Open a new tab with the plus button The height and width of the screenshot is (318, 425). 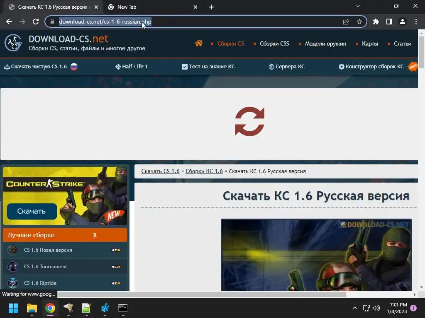[211, 7]
